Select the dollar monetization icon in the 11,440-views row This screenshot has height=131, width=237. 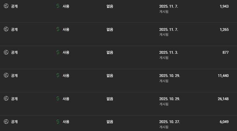[x=58, y=75]
